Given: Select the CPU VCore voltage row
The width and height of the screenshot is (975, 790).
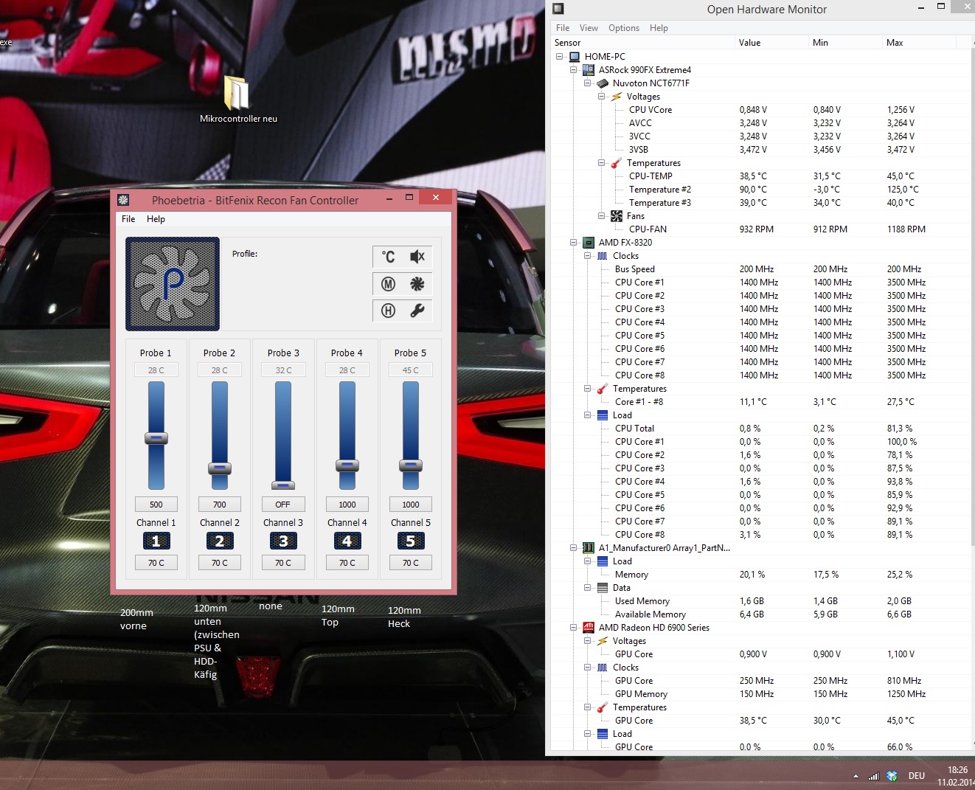Looking at the screenshot, I should [760, 110].
